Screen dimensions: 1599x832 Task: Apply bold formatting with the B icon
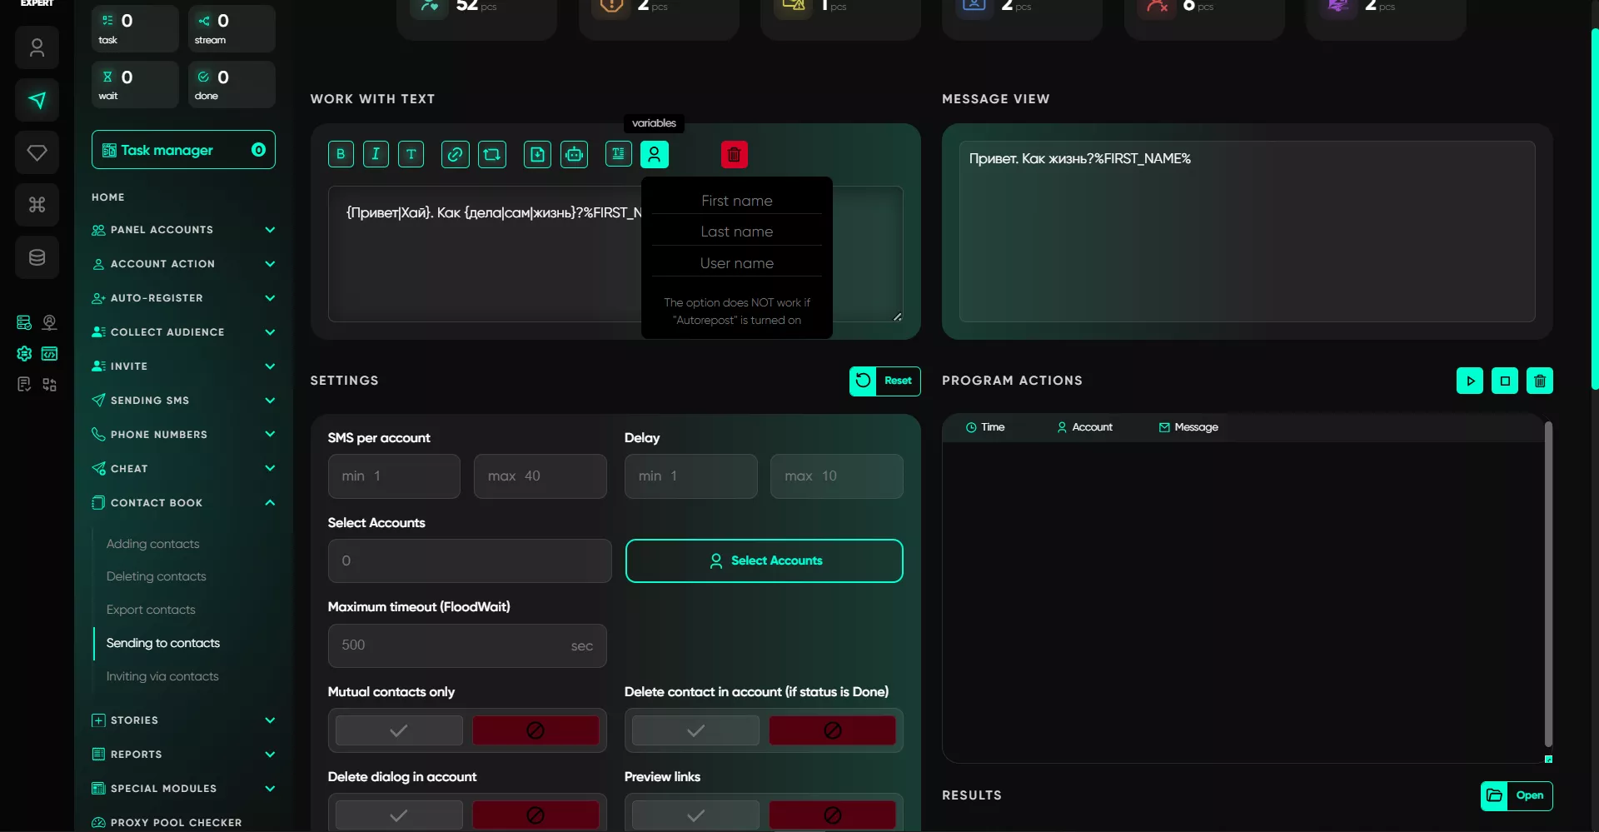tap(341, 154)
